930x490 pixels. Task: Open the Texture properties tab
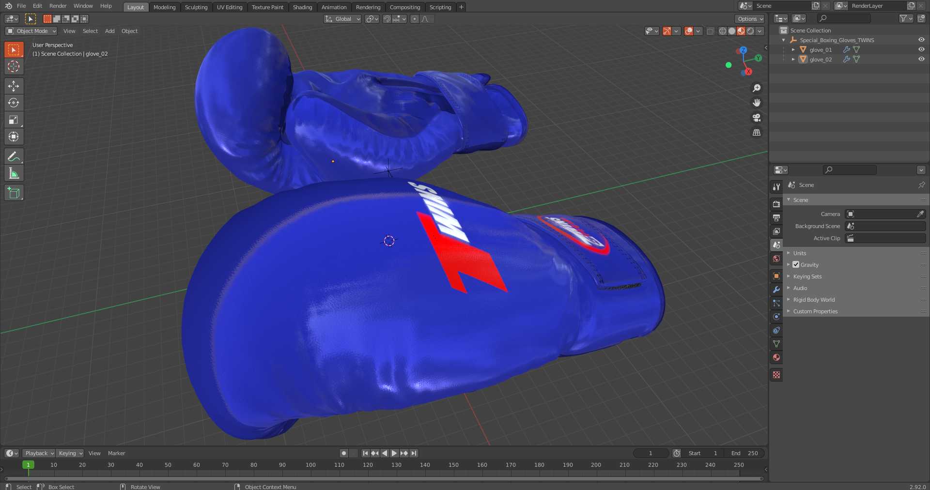pyautogui.click(x=776, y=375)
